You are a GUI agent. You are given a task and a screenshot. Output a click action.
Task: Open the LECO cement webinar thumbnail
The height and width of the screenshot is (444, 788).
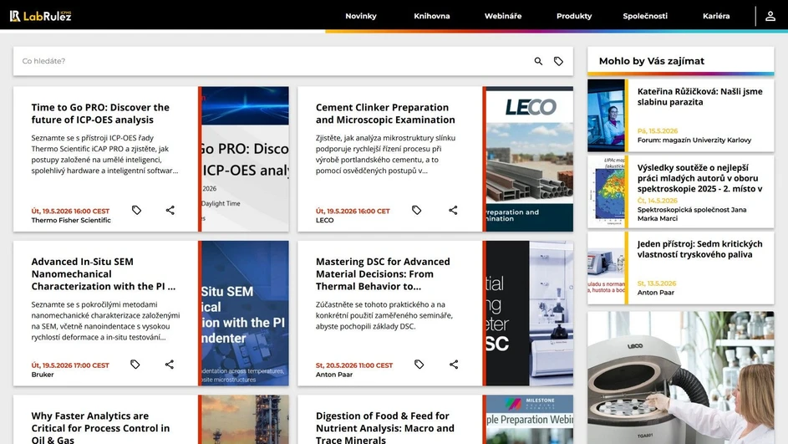528,159
